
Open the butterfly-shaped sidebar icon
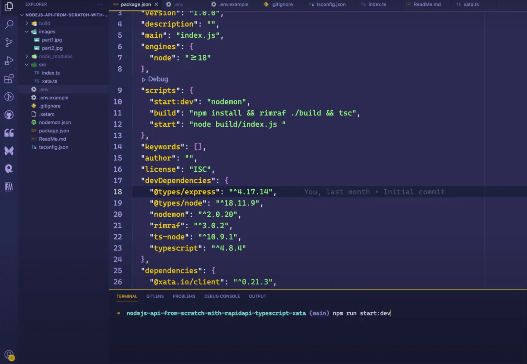[9, 151]
